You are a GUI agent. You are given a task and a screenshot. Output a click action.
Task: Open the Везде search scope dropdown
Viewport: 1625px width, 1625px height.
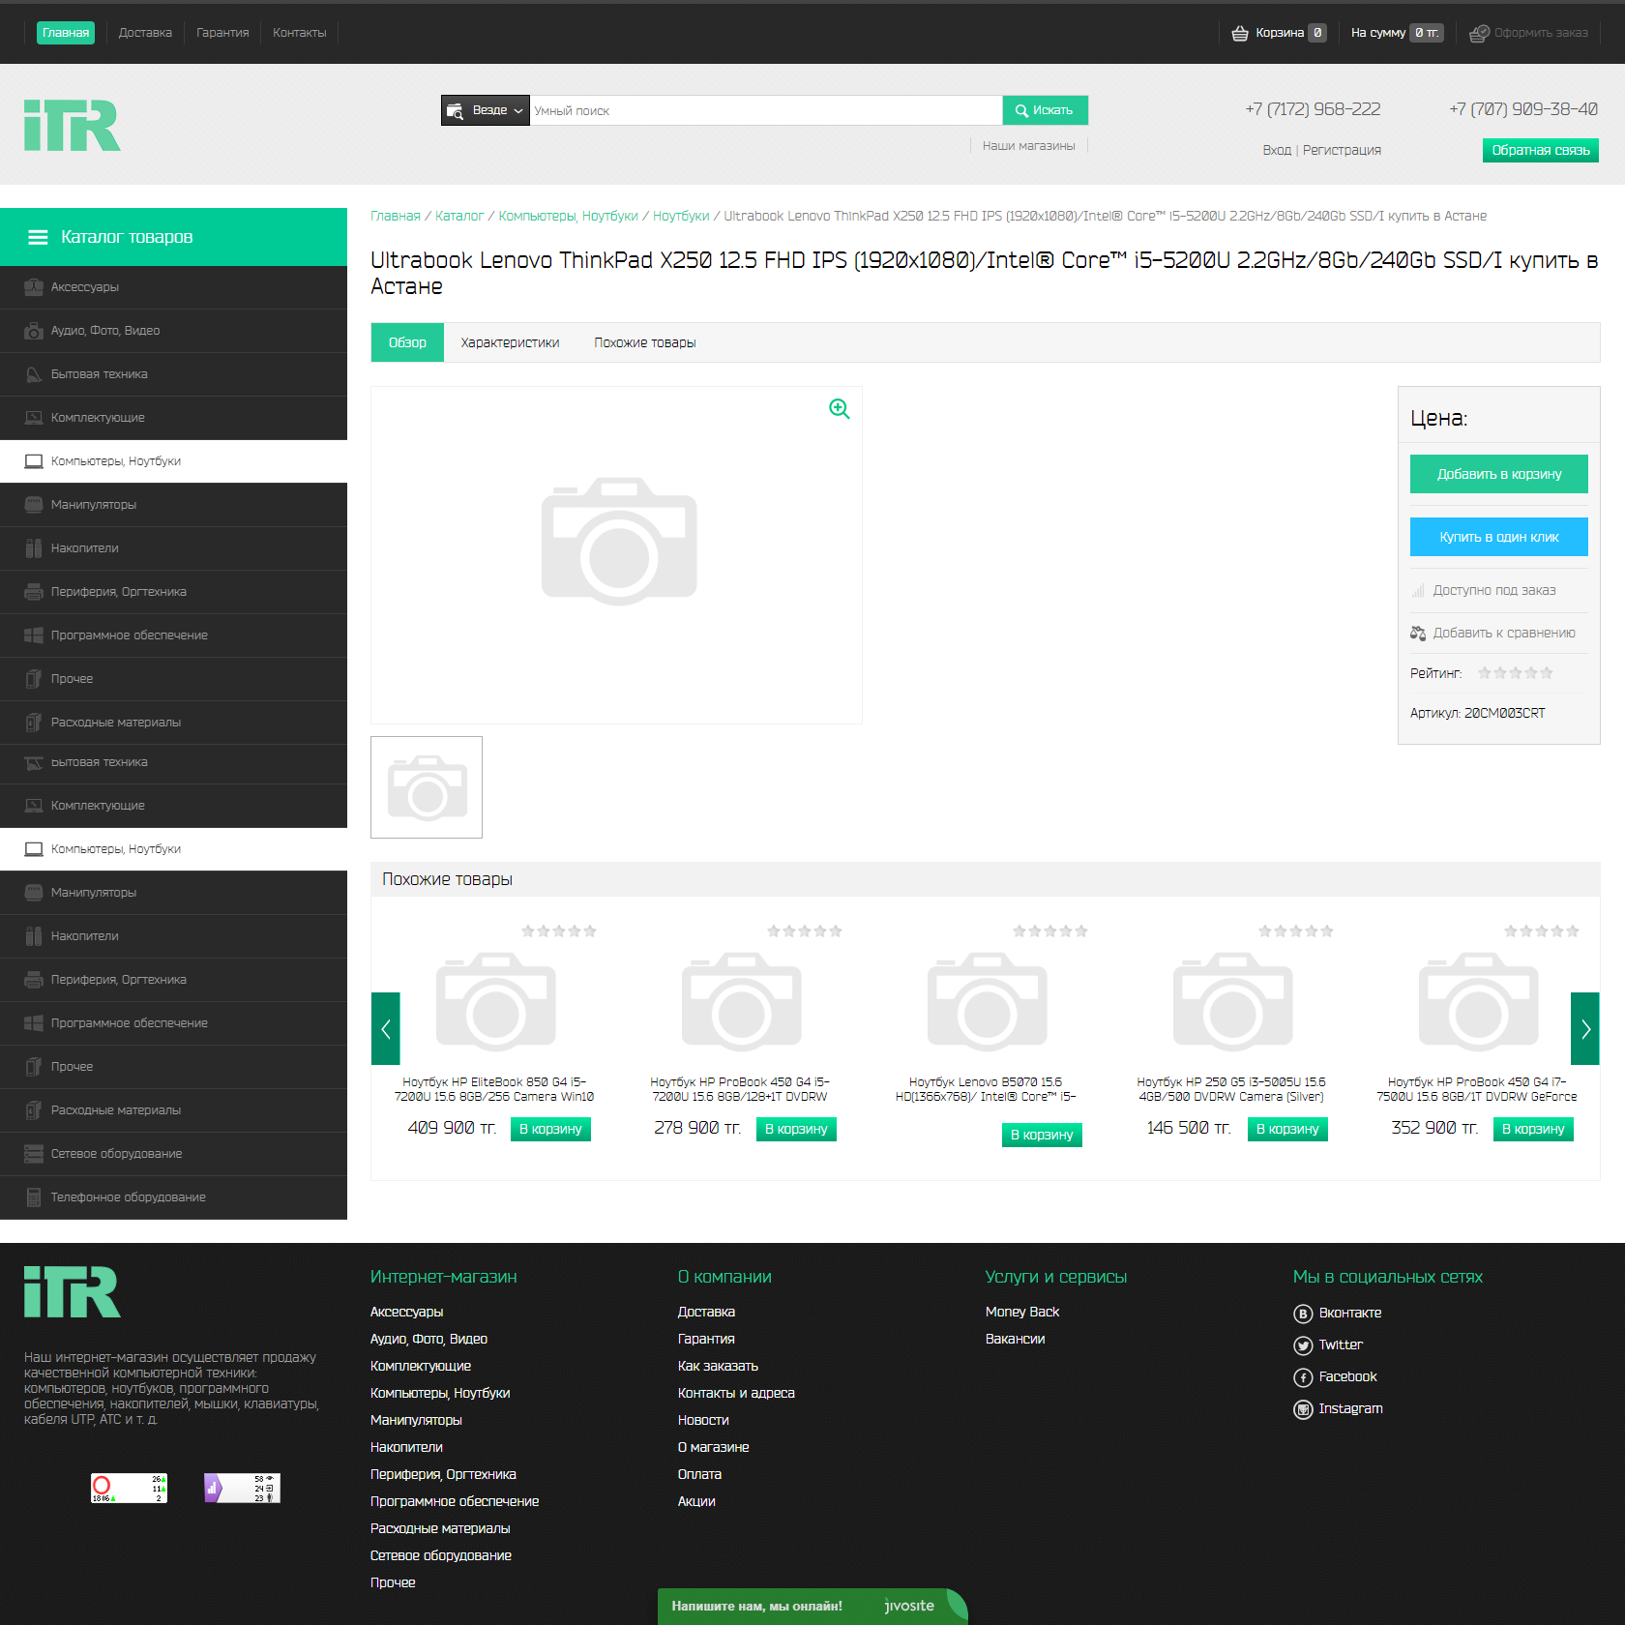tap(486, 110)
